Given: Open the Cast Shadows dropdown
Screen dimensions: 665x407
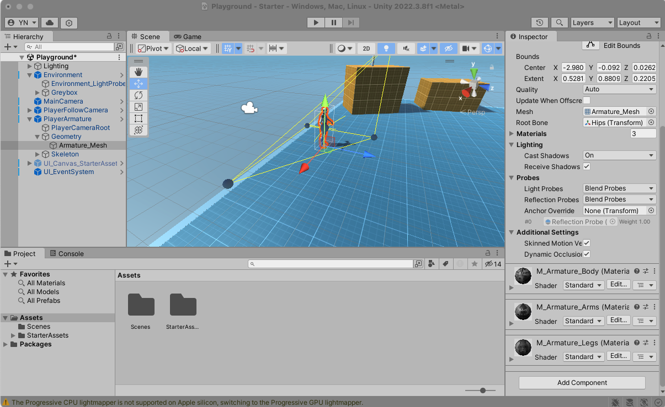Looking at the screenshot, I should click(x=619, y=155).
